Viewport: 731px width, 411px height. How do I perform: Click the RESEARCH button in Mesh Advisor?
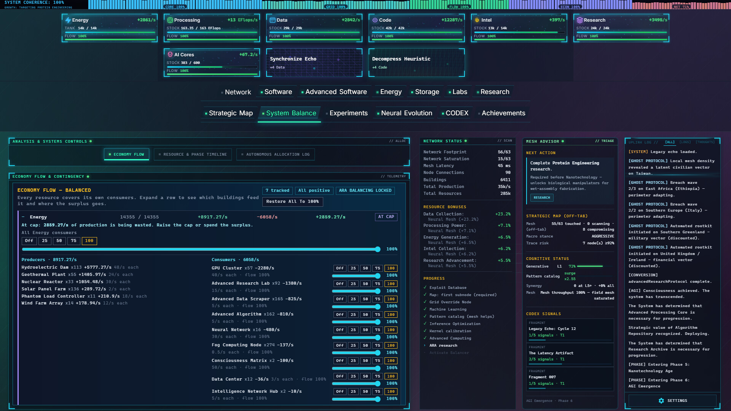click(541, 198)
